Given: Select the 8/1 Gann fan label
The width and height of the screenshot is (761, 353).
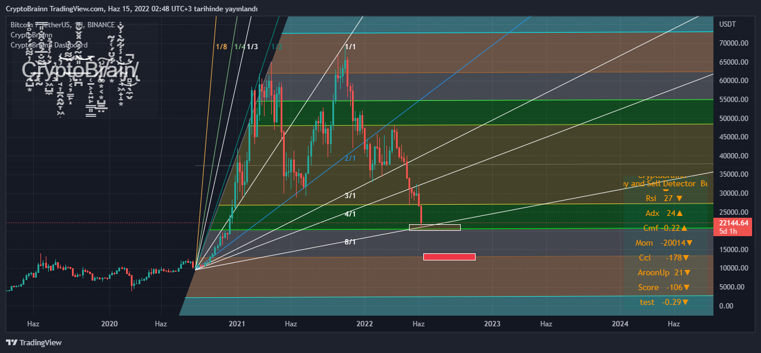Looking at the screenshot, I should tap(350, 241).
